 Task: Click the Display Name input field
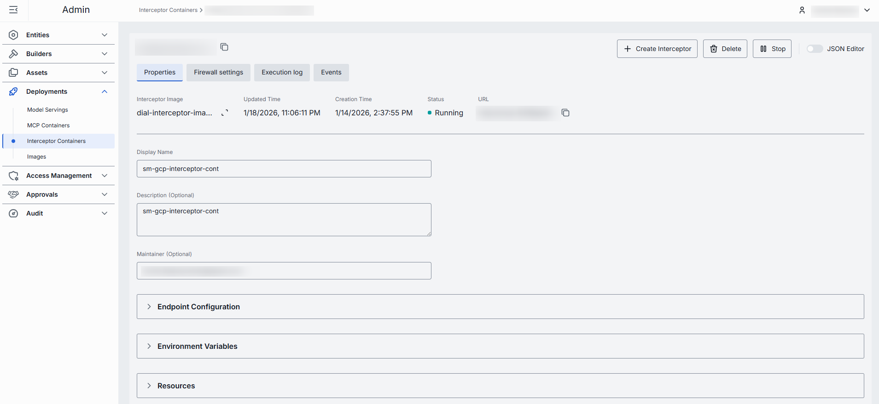tap(284, 169)
